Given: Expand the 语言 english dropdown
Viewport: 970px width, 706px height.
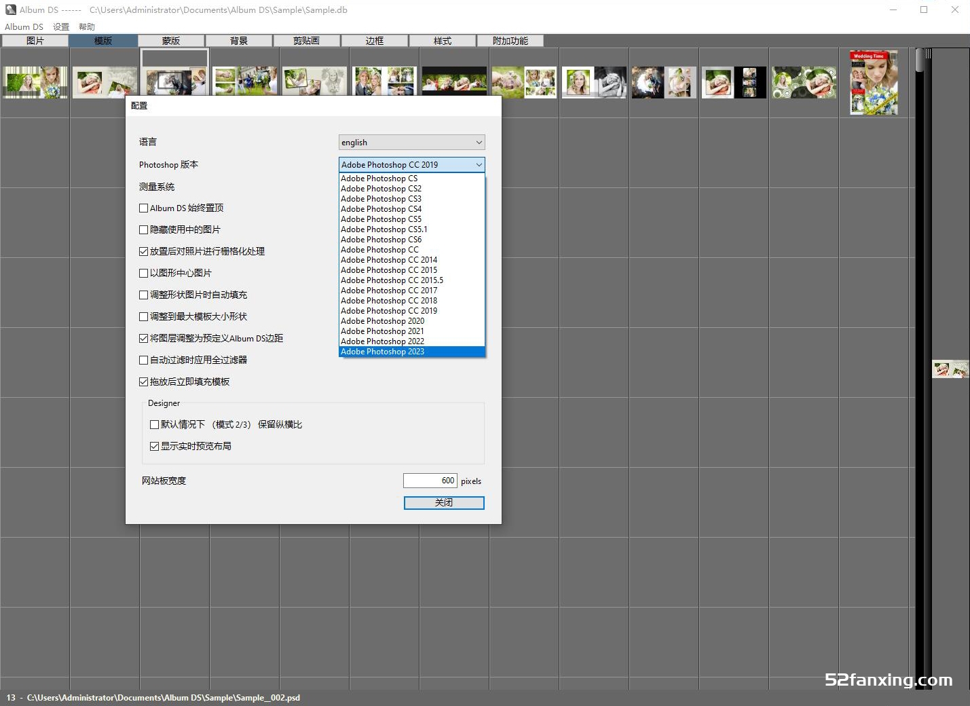Looking at the screenshot, I should 412,143.
